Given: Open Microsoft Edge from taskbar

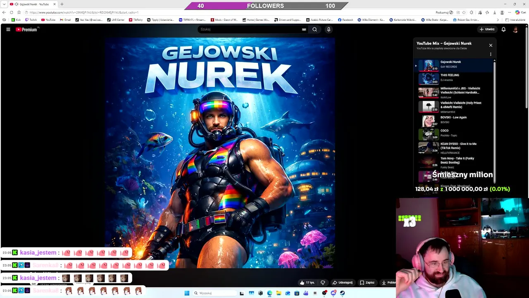Looking at the screenshot, I should [x=269, y=293].
